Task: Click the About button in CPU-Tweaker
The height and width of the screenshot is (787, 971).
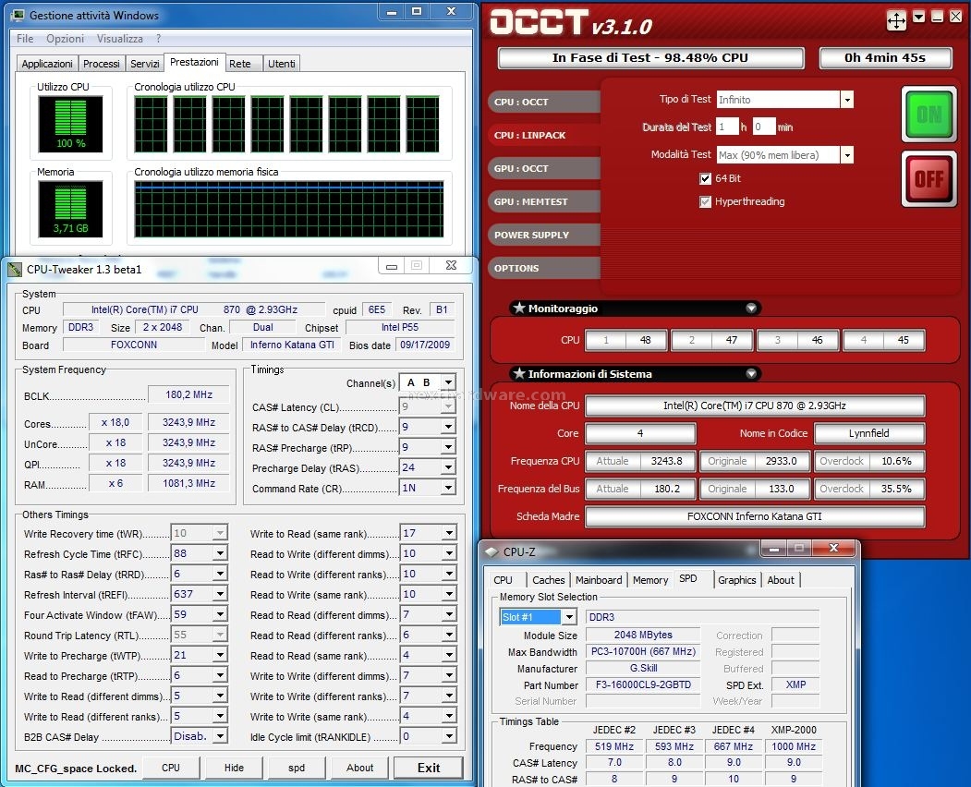Action: [359, 768]
